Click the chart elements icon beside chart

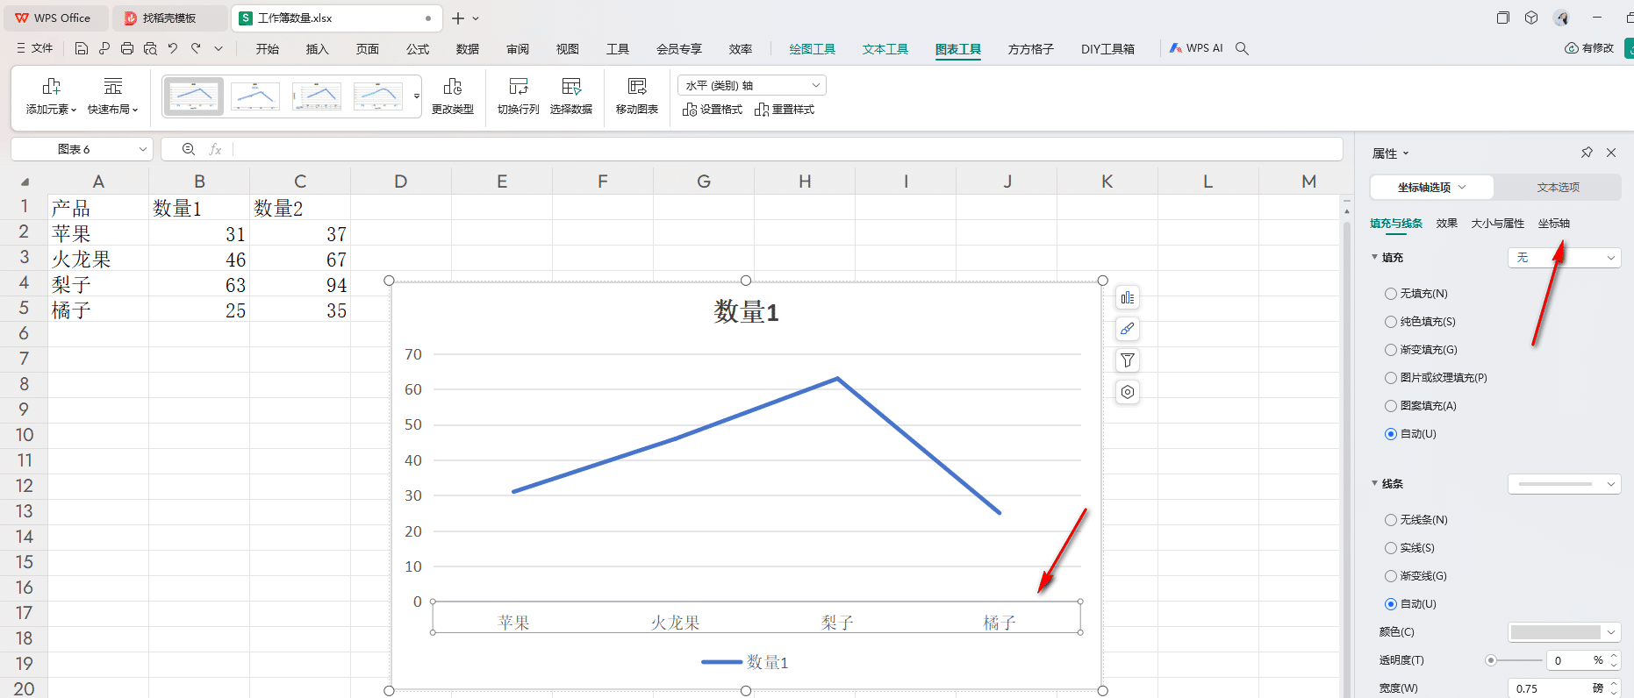click(x=1128, y=298)
